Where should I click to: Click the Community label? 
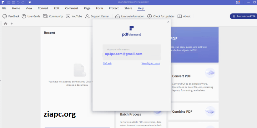click(x=56, y=16)
